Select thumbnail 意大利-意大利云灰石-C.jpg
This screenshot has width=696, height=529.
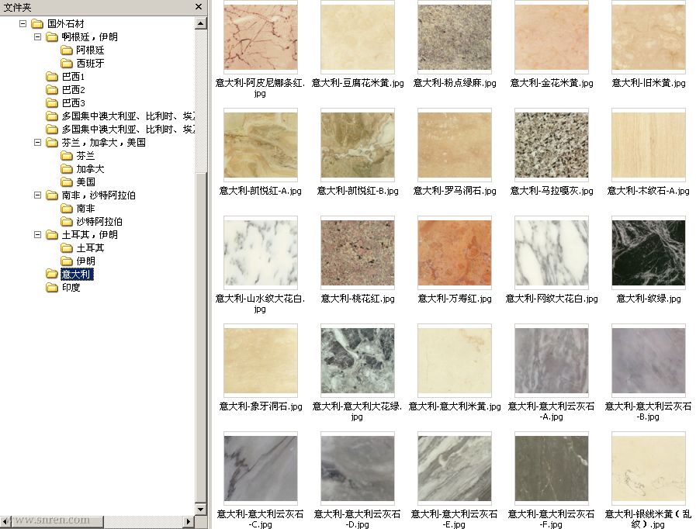[261, 468]
